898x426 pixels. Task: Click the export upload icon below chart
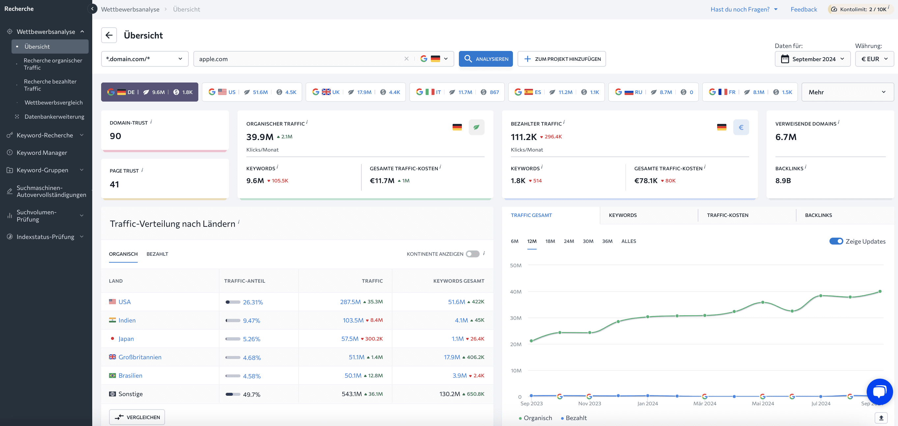[881, 418]
